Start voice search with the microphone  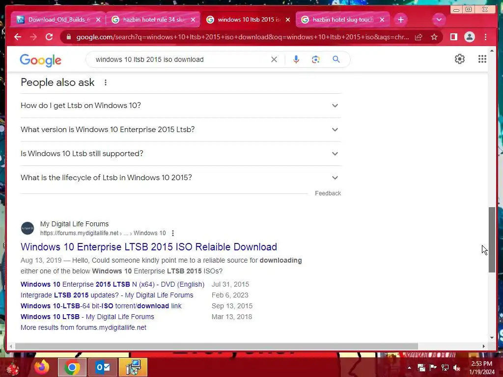pos(296,59)
